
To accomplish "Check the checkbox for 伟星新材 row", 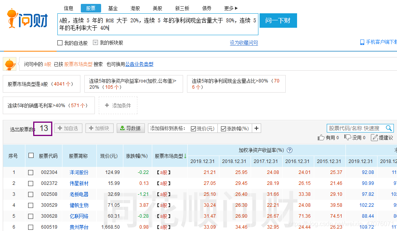I will (x=30, y=183).
